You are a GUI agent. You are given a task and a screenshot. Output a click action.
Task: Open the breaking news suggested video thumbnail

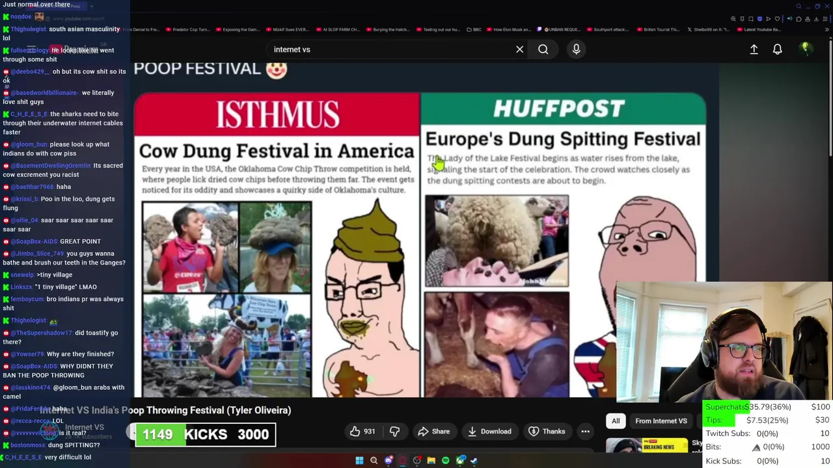click(647, 446)
